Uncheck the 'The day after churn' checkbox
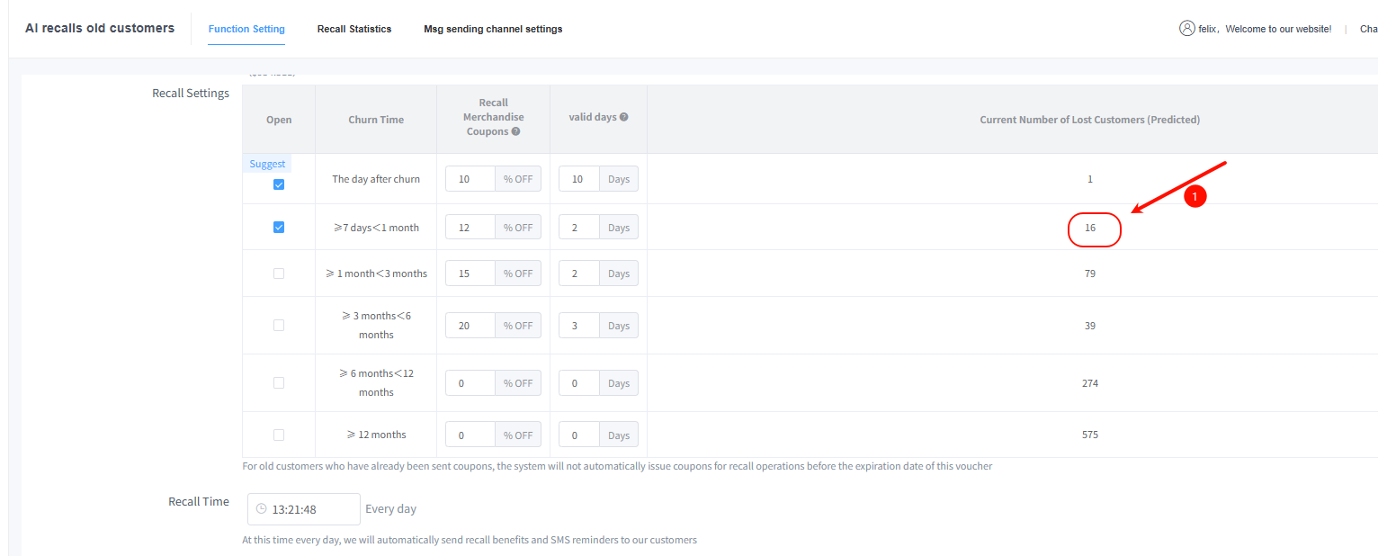1378x556 pixels. point(279,184)
